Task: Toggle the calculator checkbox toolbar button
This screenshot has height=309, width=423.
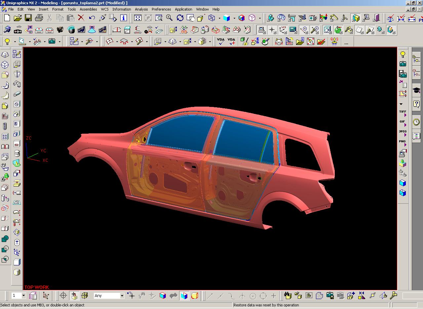Action: (293, 30)
